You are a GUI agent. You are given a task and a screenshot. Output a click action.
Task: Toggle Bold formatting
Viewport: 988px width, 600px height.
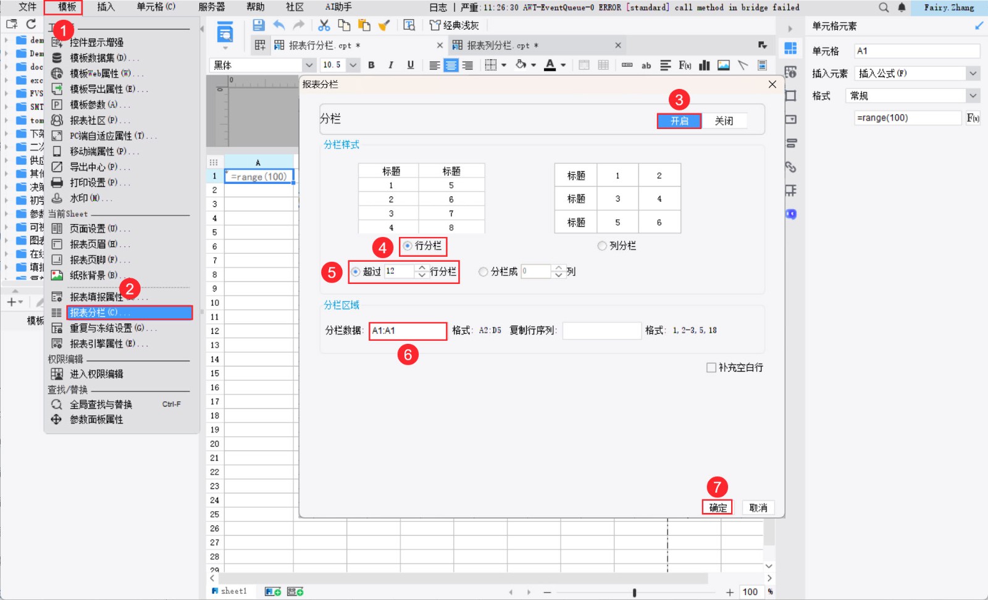click(x=371, y=65)
